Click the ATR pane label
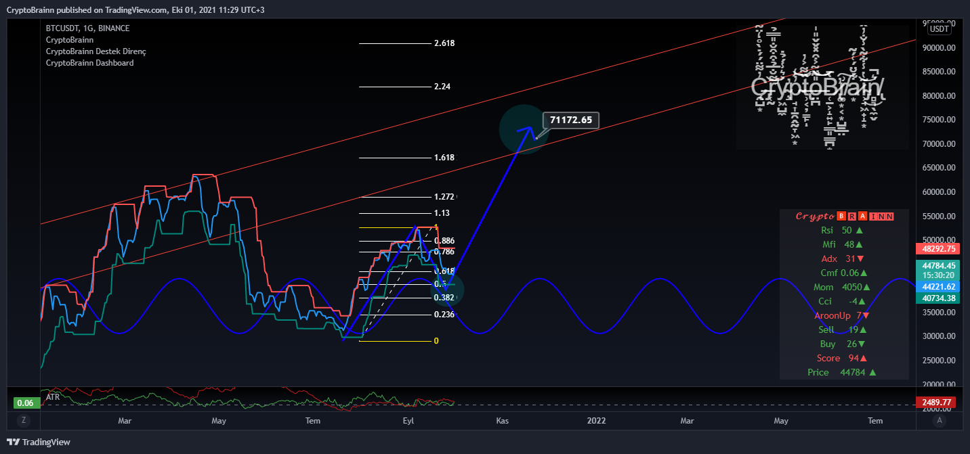Image resolution: width=970 pixels, height=454 pixels. click(53, 397)
